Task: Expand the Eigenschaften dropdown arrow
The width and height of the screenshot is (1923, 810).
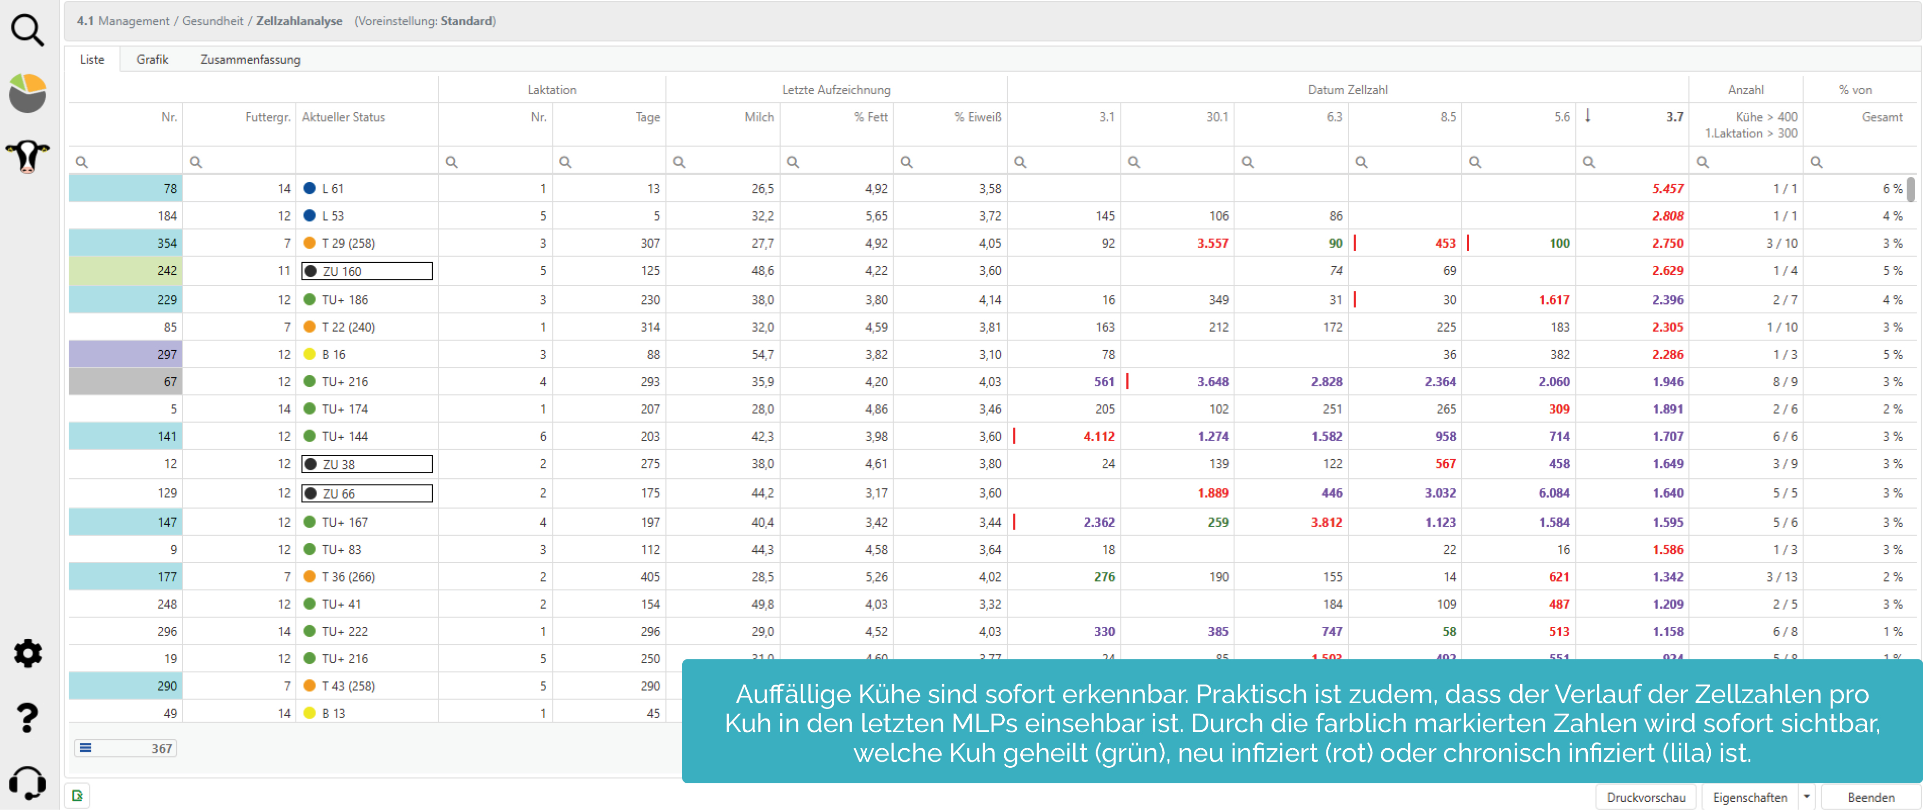Action: (x=1806, y=796)
